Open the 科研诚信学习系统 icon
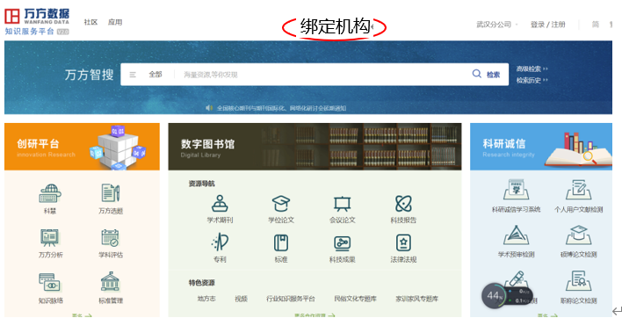Image resolution: width=622 pixels, height=318 pixels. (x=516, y=190)
